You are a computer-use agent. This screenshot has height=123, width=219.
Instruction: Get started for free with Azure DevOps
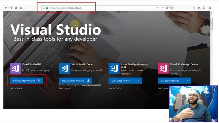click(x=125, y=81)
